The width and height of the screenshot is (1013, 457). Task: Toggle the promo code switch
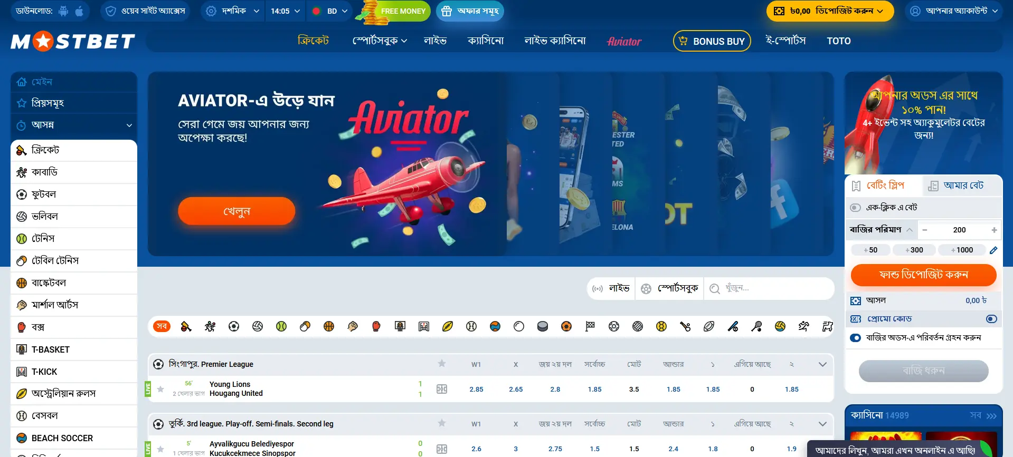point(991,319)
